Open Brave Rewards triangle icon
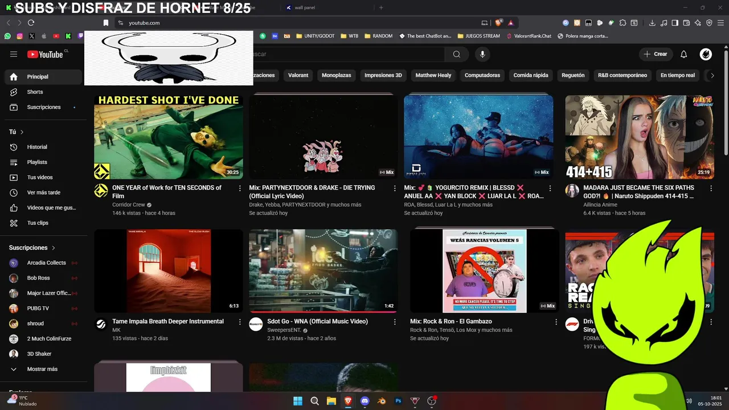729x410 pixels. [x=511, y=23]
